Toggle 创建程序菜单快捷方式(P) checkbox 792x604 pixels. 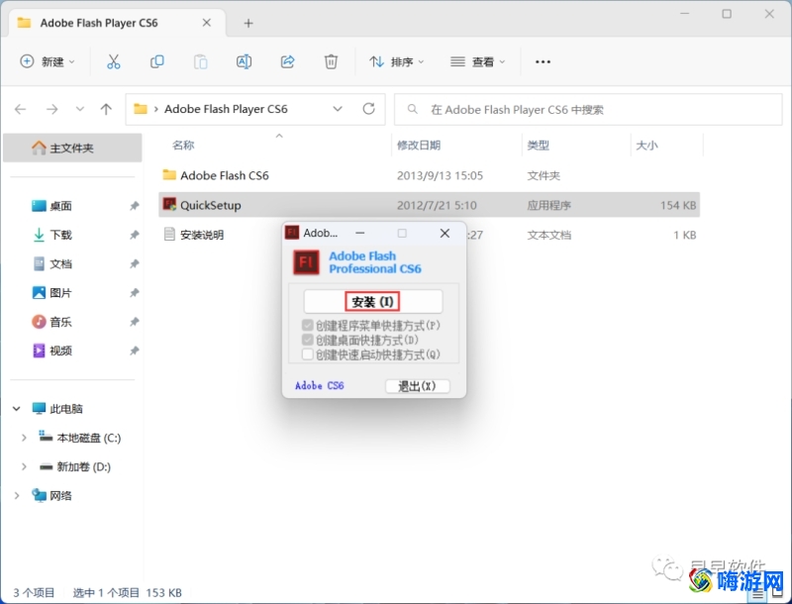tap(308, 325)
